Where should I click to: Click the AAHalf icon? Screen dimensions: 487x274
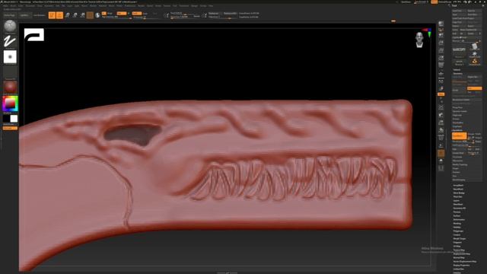tap(441, 58)
